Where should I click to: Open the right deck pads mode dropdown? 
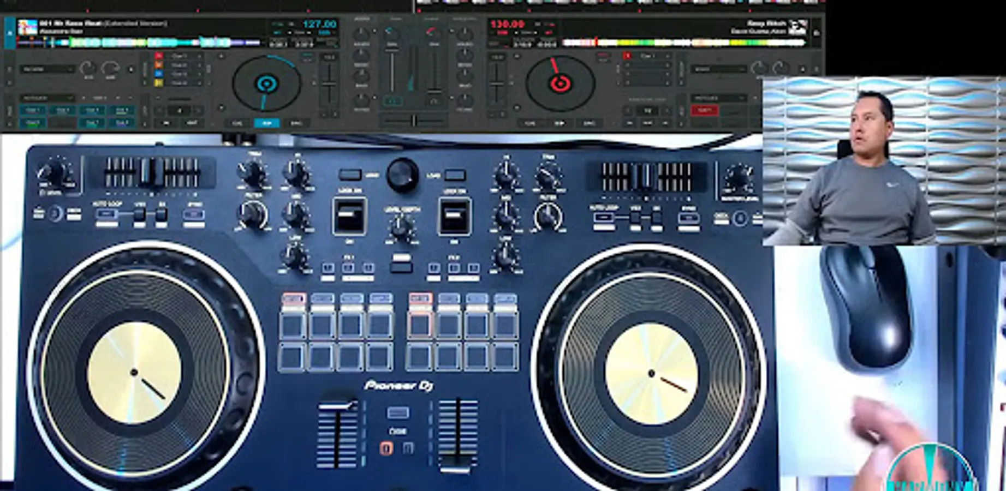pyautogui.click(x=718, y=98)
